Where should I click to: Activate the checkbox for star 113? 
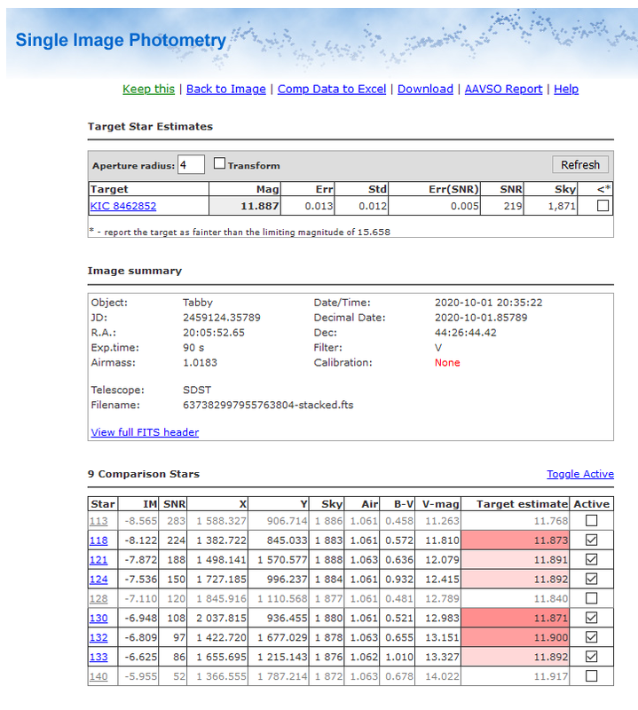coord(591,521)
